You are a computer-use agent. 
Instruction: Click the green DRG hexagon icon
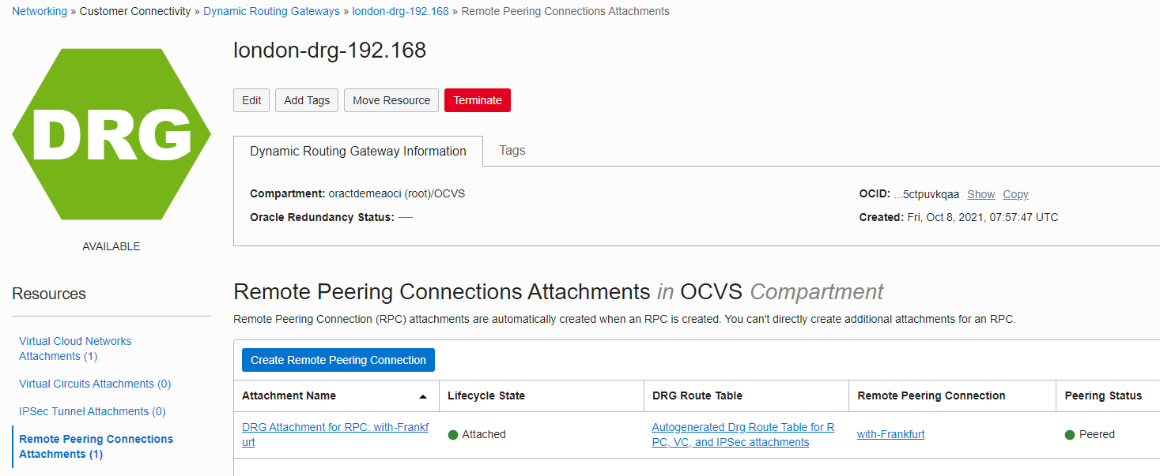[x=111, y=134]
